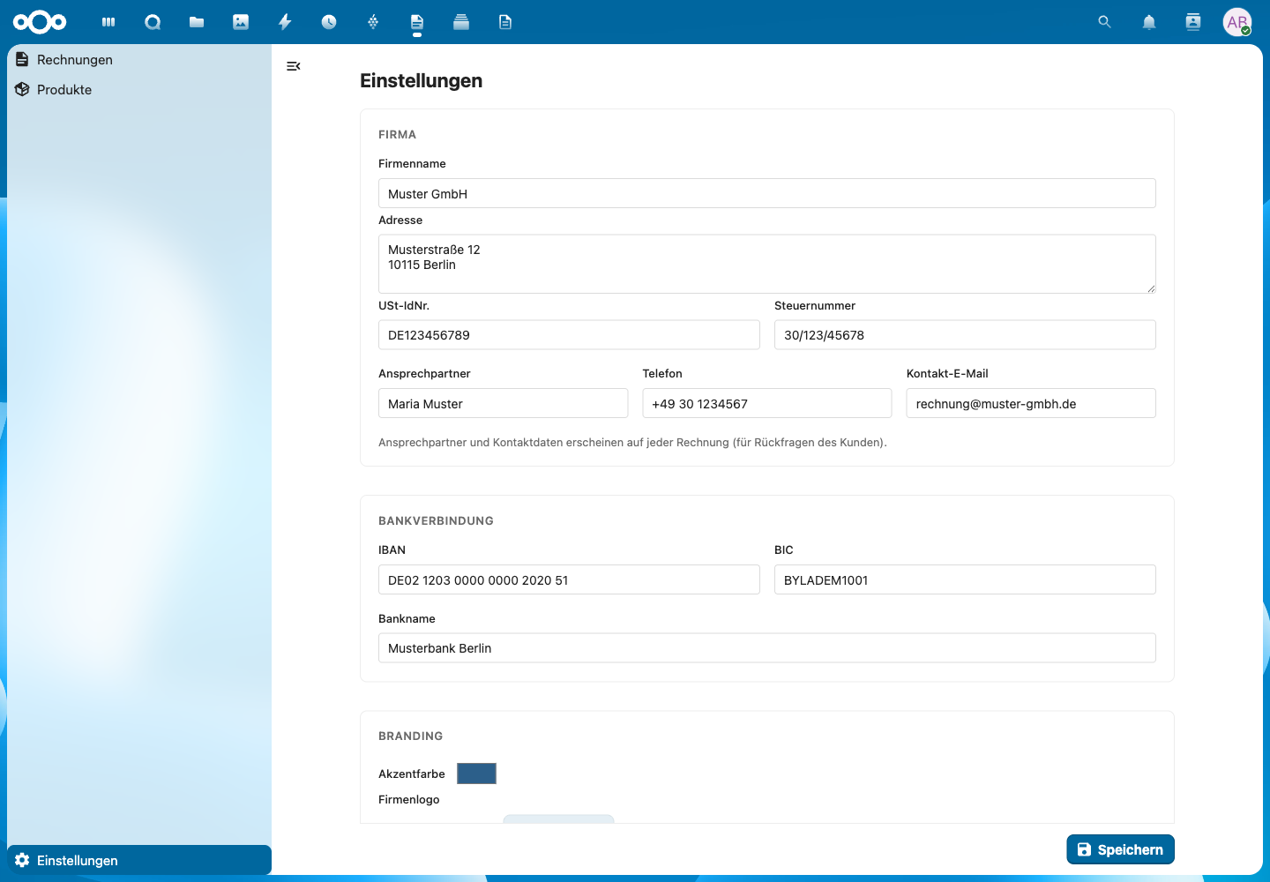
Task: Focus the BIC input field
Action: [965, 579]
